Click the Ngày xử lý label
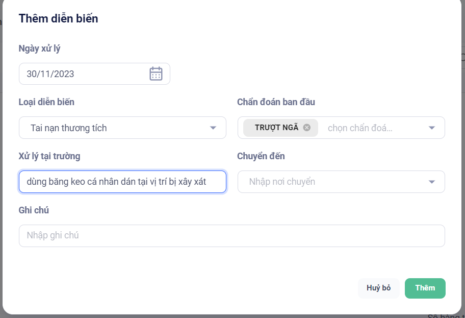465x318 pixels. (x=40, y=48)
